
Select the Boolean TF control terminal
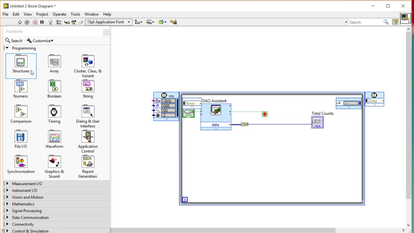coord(188,113)
